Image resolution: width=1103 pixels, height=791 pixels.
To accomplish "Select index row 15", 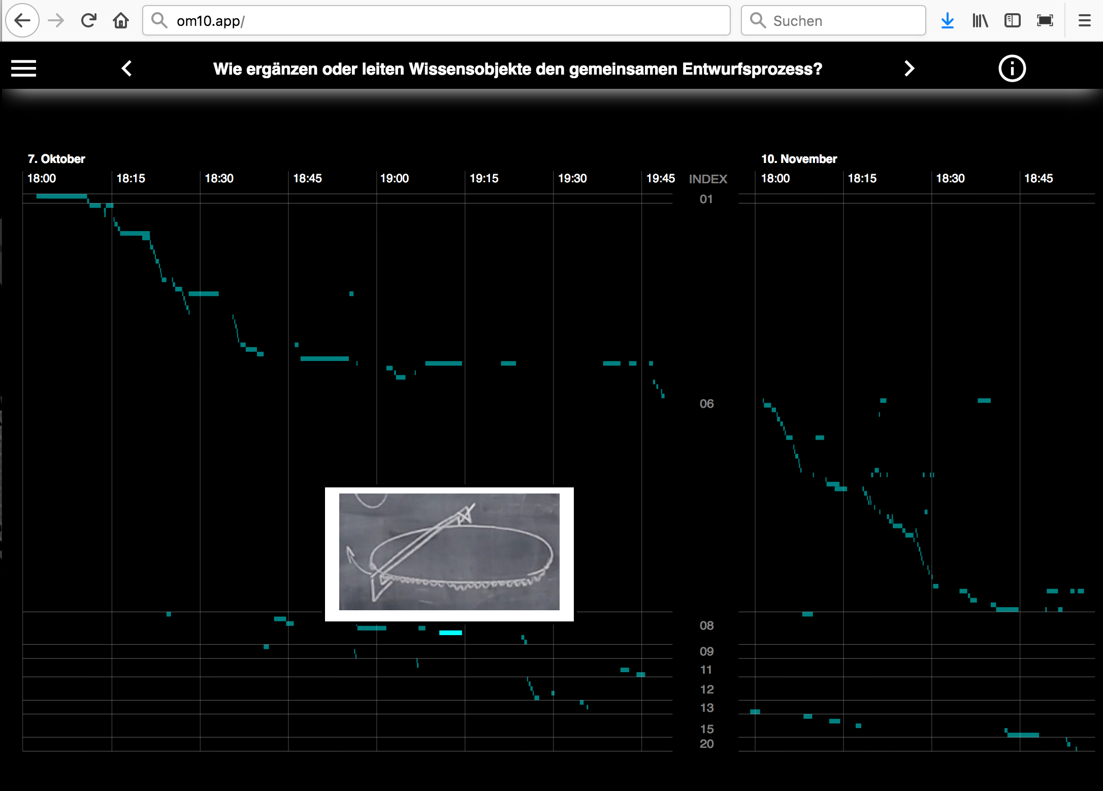I will [x=706, y=729].
